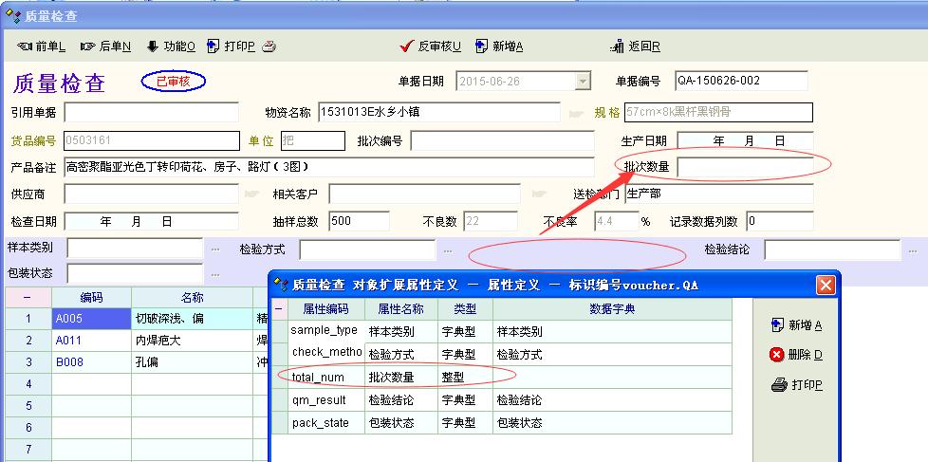The width and height of the screenshot is (928, 462).
Task: Go to previous document with 前单 button
Action: pos(42,46)
